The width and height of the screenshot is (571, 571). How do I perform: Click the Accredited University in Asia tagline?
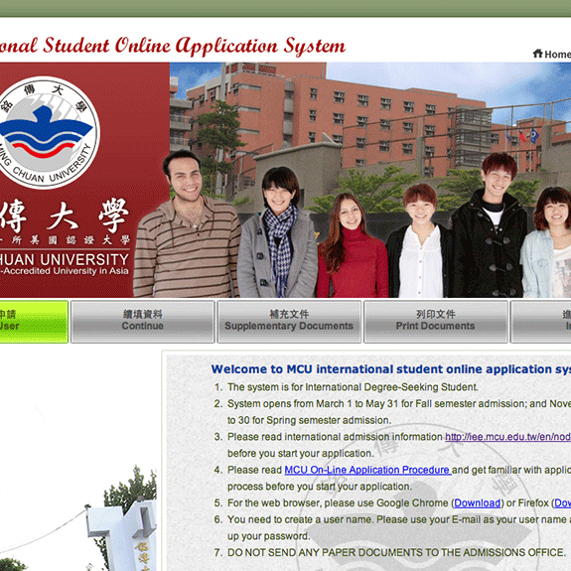pyautogui.click(x=65, y=271)
